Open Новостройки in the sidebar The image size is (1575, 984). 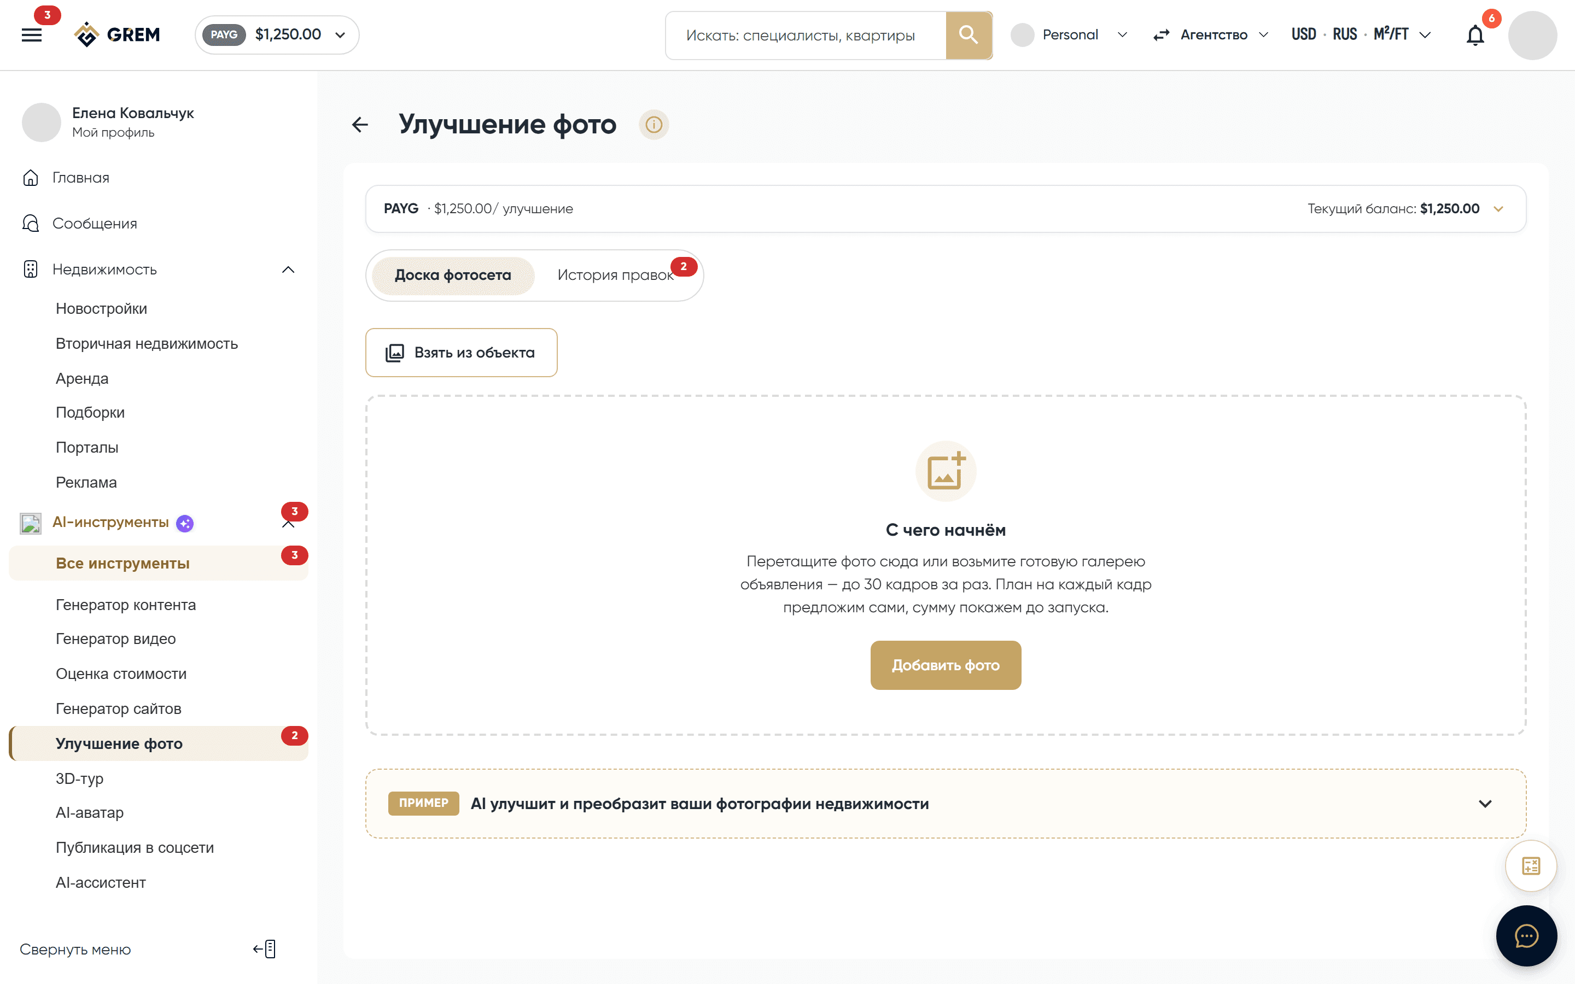pyautogui.click(x=102, y=308)
